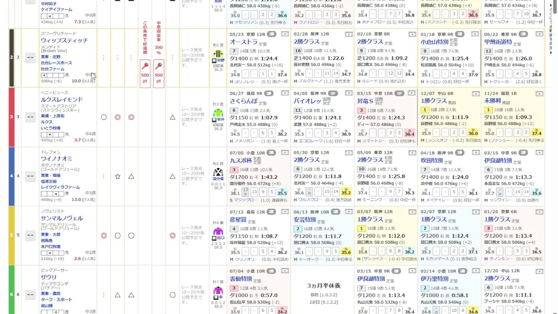Play race video for 12/07 中山 6R

[x=476, y=93]
